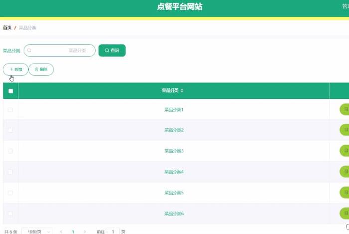Click the green action button for 菜品分类5
Viewport: 349px width, 234px height.
344,193
